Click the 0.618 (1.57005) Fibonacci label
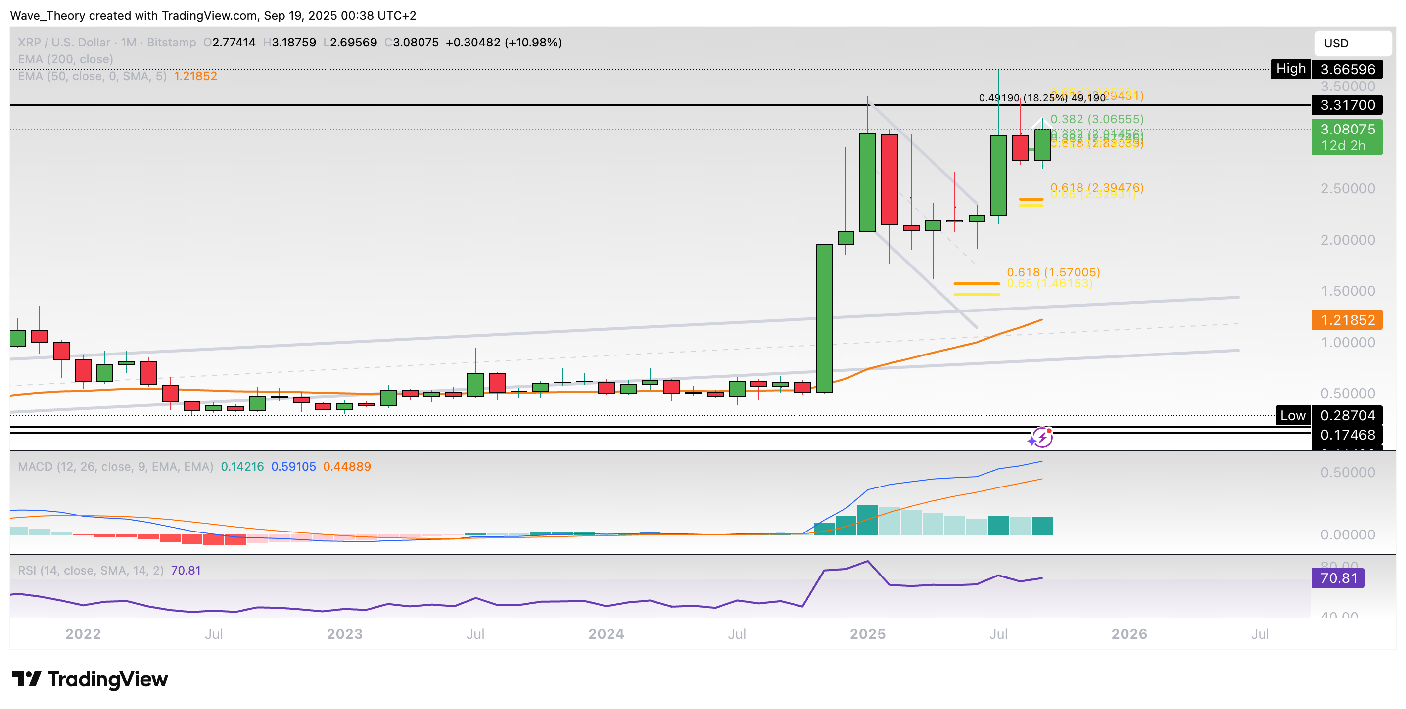The height and width of the screenshot is (709, 1406). tap(1053, 271)
